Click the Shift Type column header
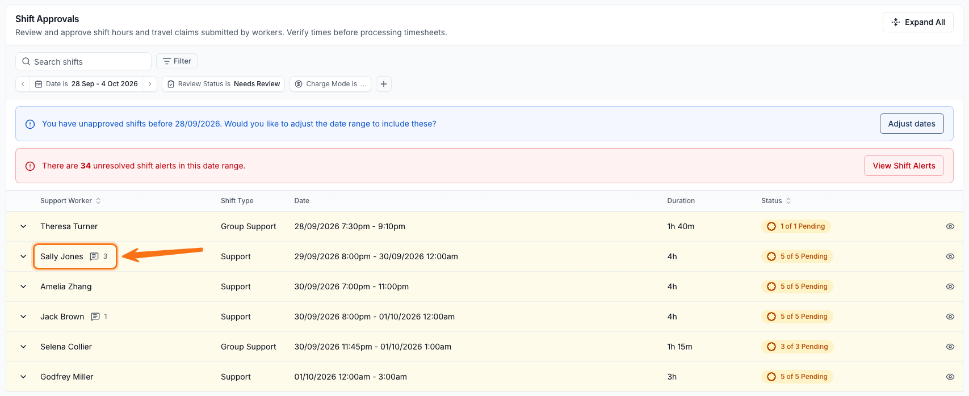969x396 pixels. tap(237, 201)
